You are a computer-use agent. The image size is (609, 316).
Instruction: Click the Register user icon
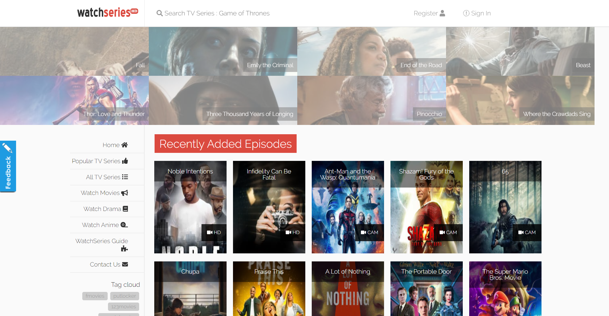click(x=442, y=13)
